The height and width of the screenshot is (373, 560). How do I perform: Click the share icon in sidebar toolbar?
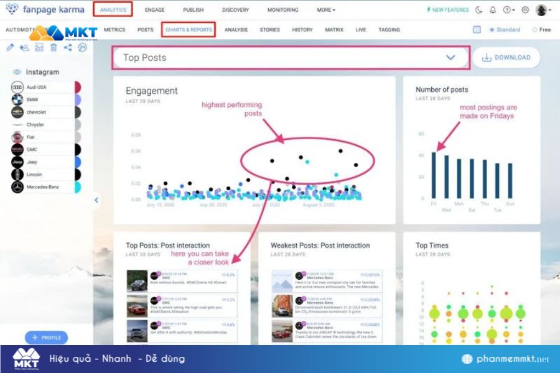pos(68,47)
